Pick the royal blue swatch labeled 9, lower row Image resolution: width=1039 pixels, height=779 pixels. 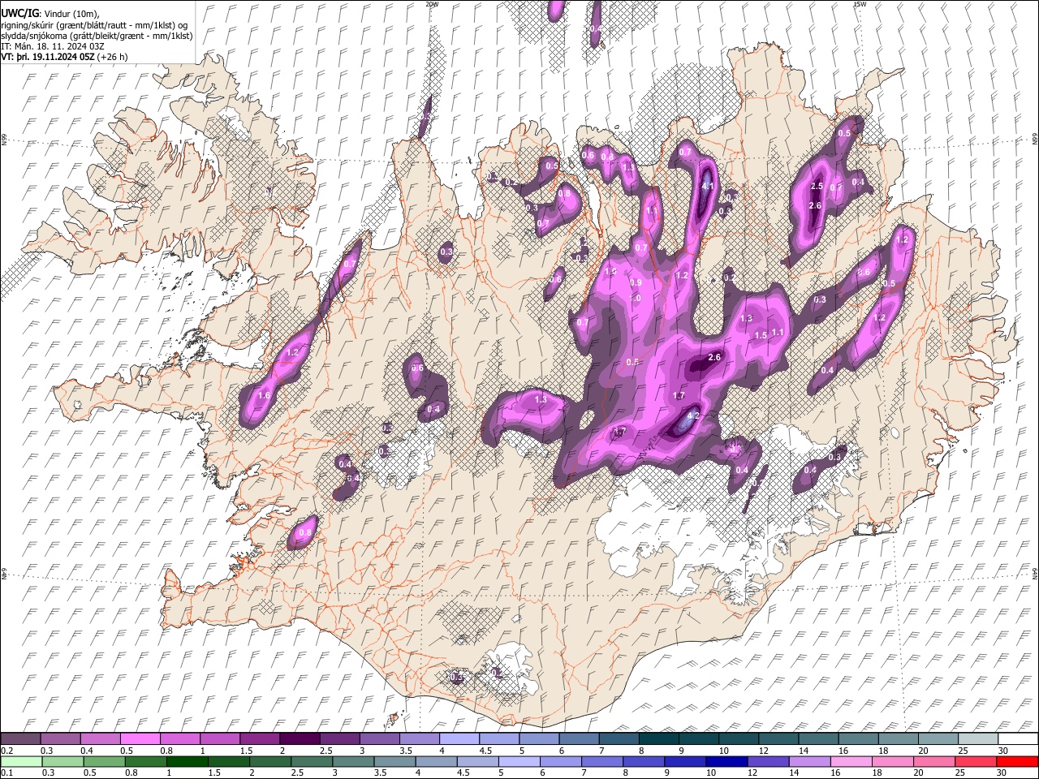[x=685, y=761]
